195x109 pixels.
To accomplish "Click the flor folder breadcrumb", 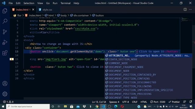I will (x=17, y=15).
